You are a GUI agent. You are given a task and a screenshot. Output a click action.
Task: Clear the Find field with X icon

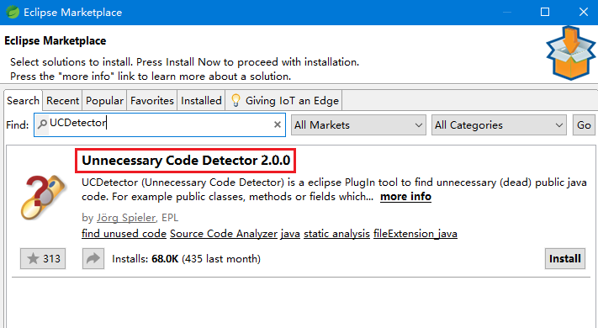278,124
